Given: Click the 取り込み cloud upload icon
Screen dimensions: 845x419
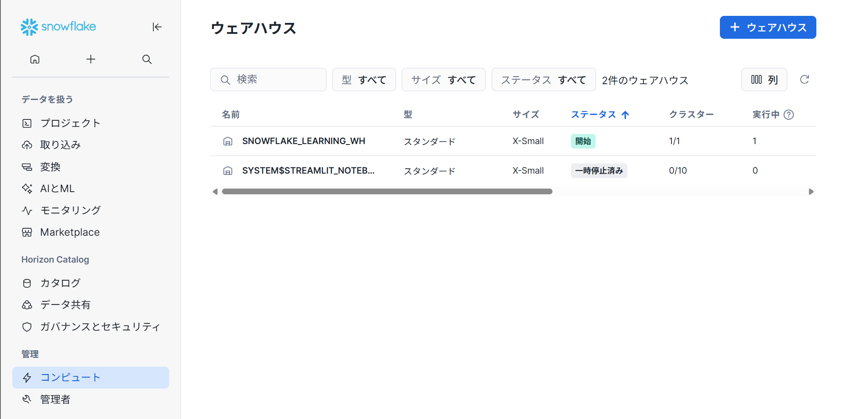Looking at the screenshot, I should (27, 145).
